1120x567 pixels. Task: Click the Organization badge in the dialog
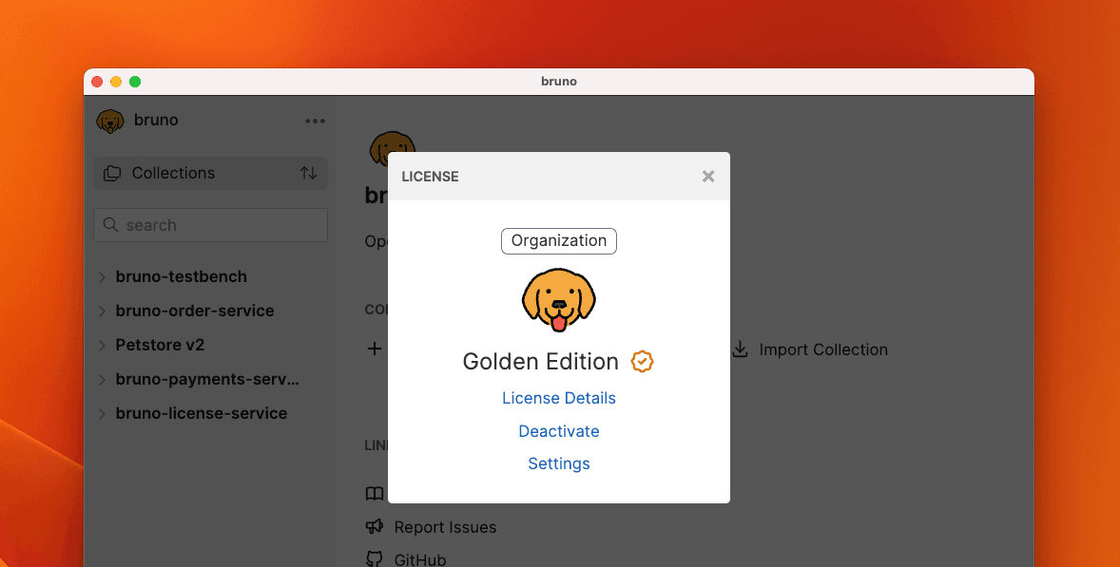coord(558,241)
